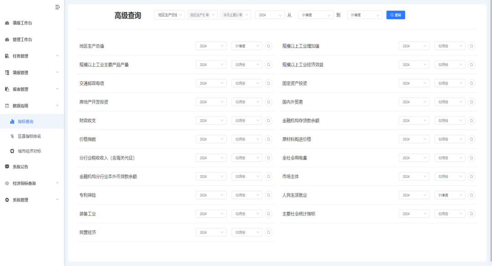
Task: Click the search icon for 固定资产投资 row
Action: coord(471,83)
